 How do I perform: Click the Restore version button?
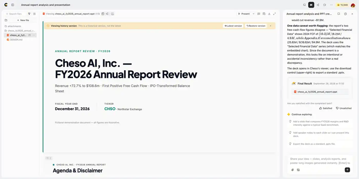[256, 26]
